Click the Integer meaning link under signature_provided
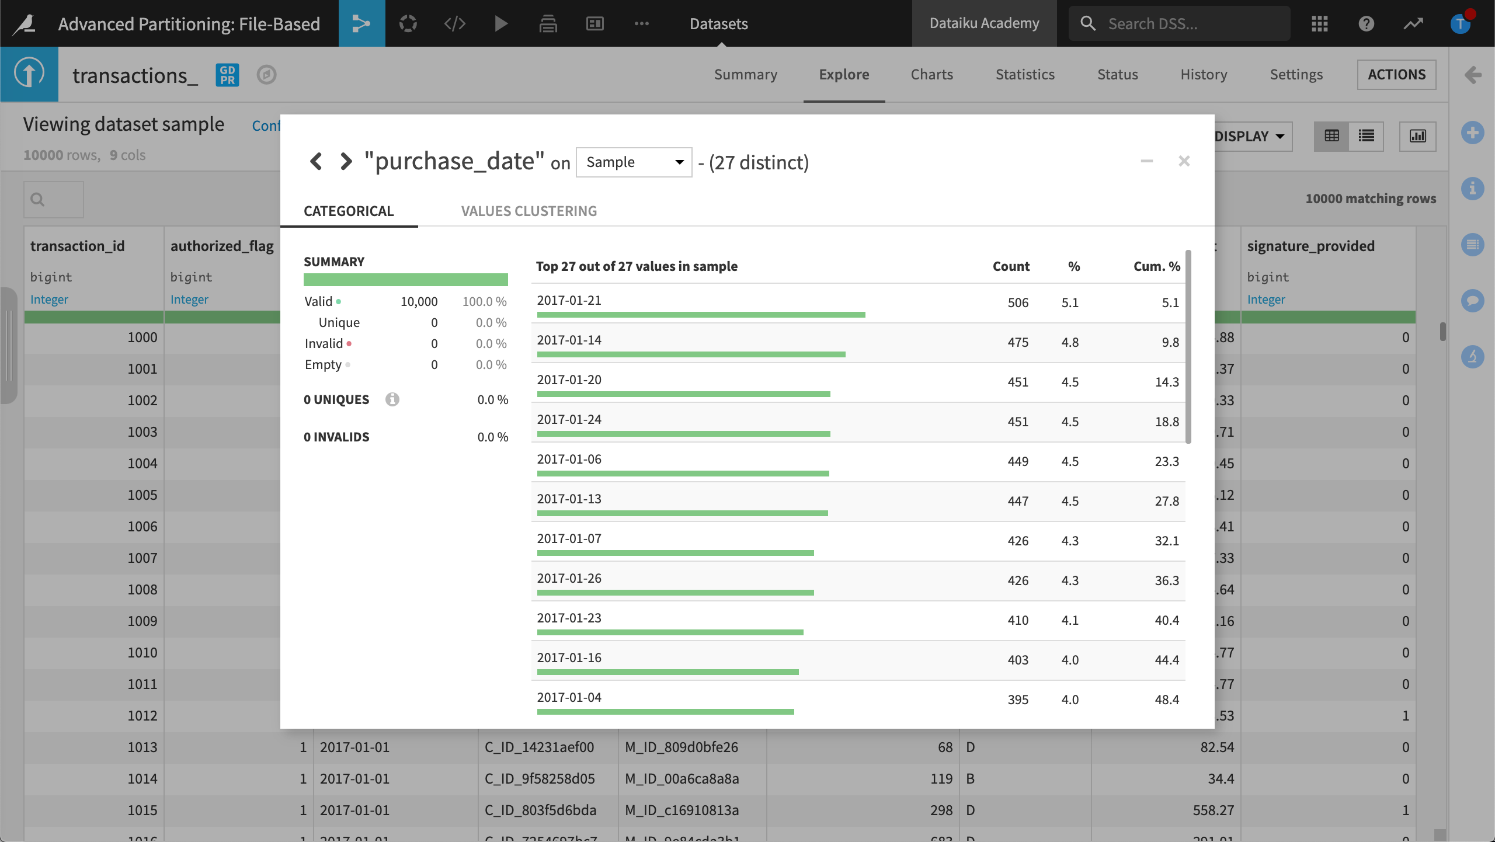 1266,299
